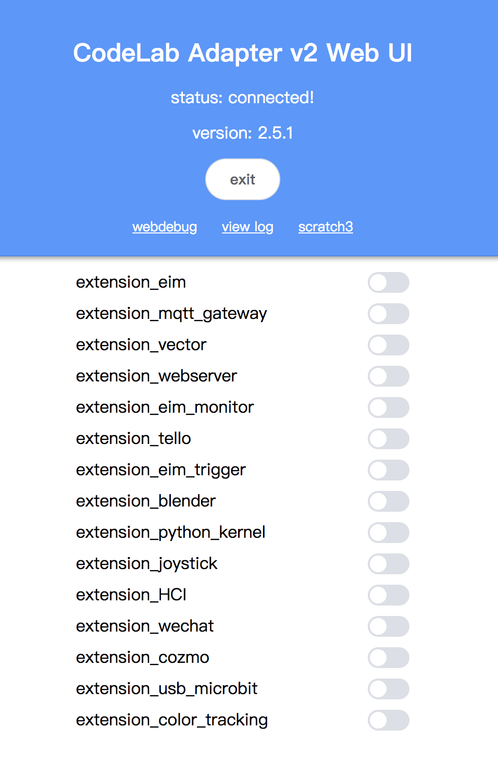Enable the extension_eim toggle
Image resolution: width=498 pixels, height=765 pixels.
click(x=388, y=282)
